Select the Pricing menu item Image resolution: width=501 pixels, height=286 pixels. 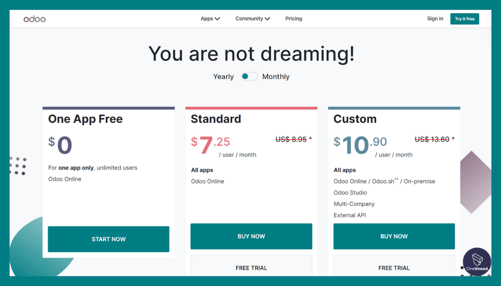point(294,18)
